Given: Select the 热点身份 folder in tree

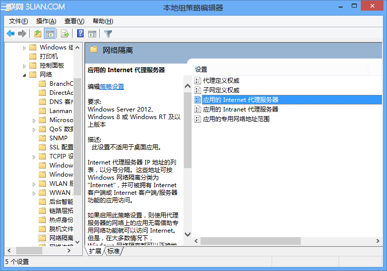Looking at the screenshot, I should tap(61, 220).
